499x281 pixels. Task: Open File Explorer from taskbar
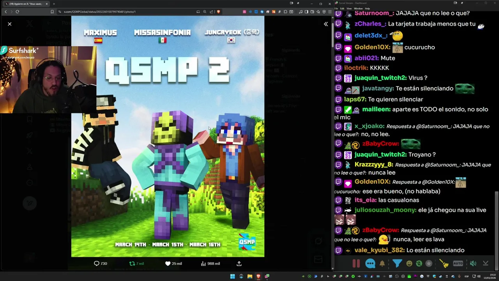(x=249, y=277)
